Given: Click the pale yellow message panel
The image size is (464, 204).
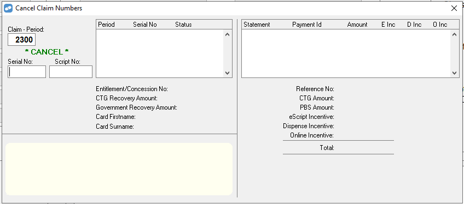Looking at the screenshot, I should [119, 169].
